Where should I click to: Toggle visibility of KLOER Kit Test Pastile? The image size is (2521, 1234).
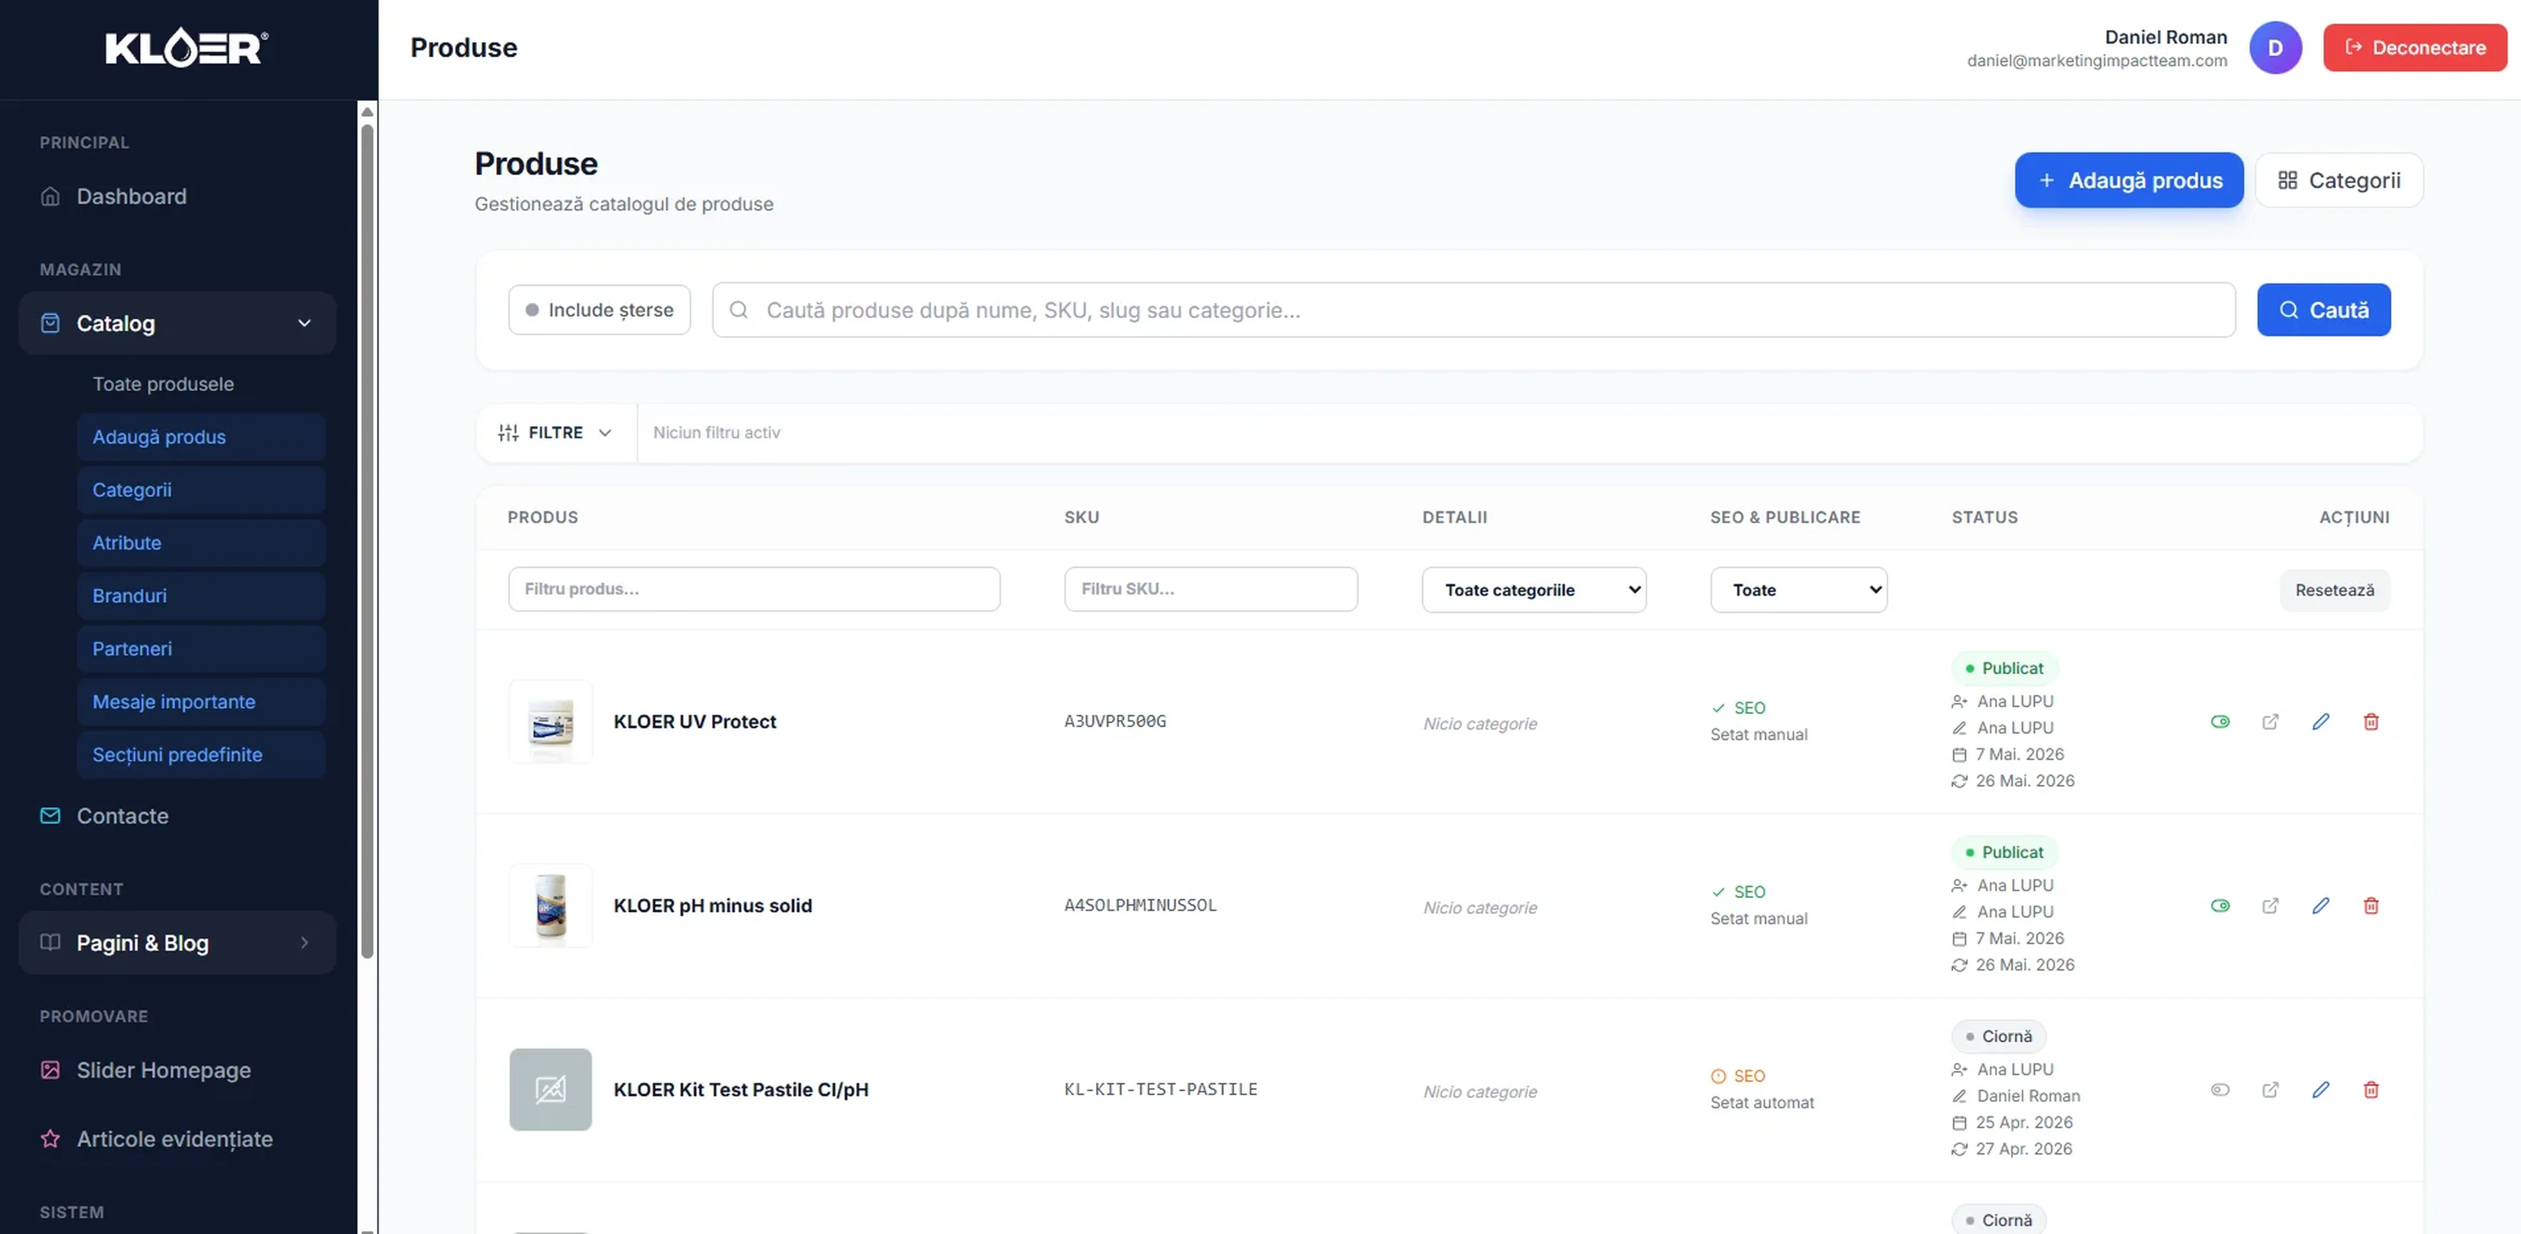pos(2220,1089)
